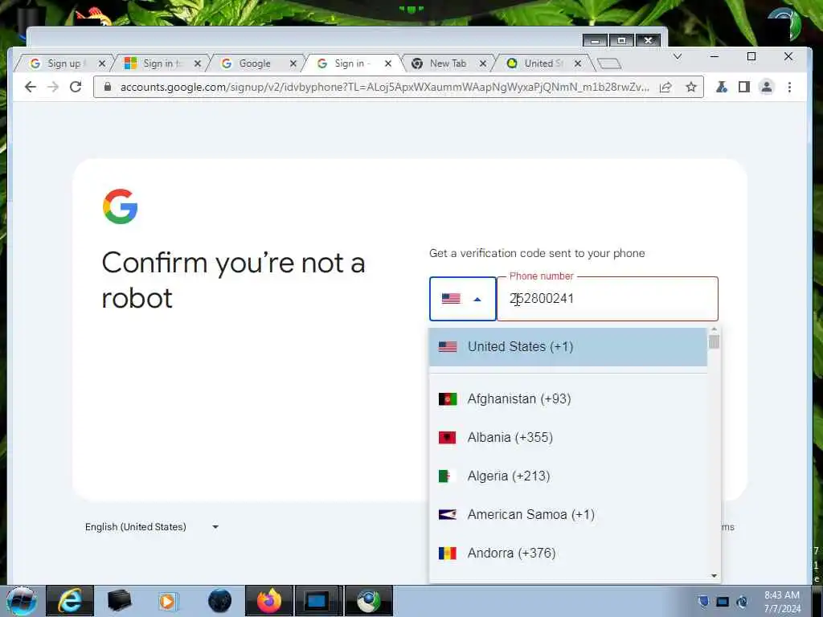823x617 pixels.
Task: Close the New Tab tab
Action: [483, 63]
